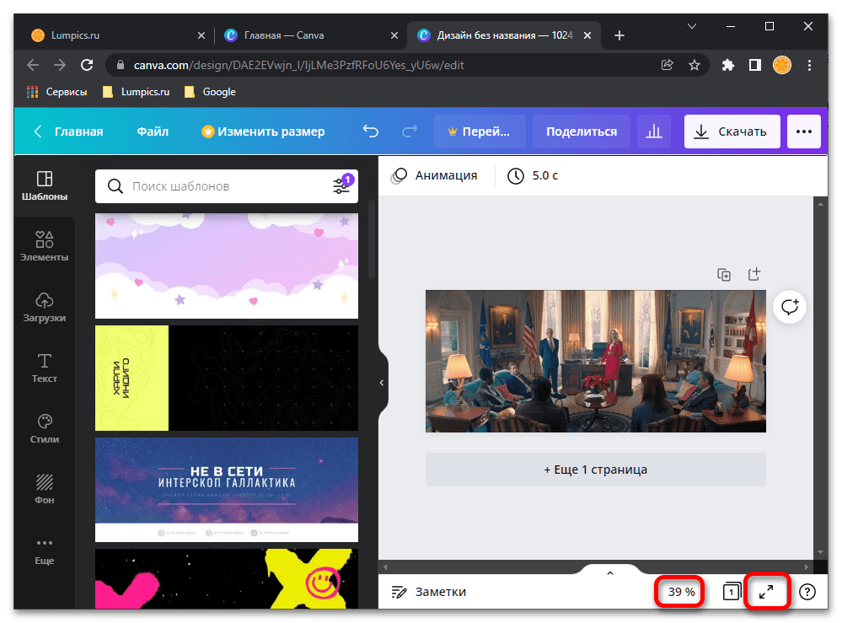Share this page from the address bar
This screenshot has width=842, height=623.
[x=667, y=65]
